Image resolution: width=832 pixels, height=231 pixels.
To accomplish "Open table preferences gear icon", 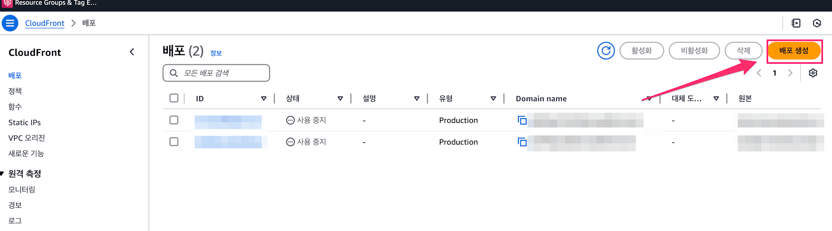I will click(x=813, y=73).
